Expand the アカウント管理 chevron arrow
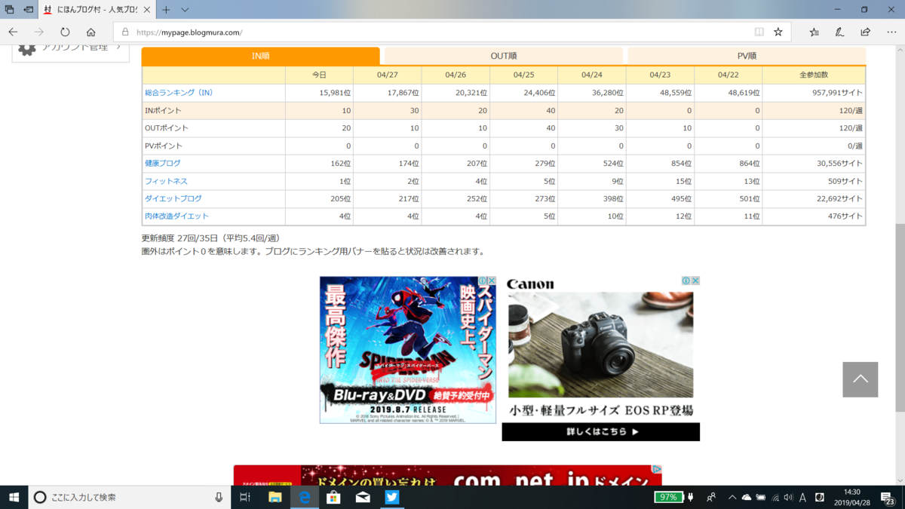The image size is (905, 509). tap(118, 47)
